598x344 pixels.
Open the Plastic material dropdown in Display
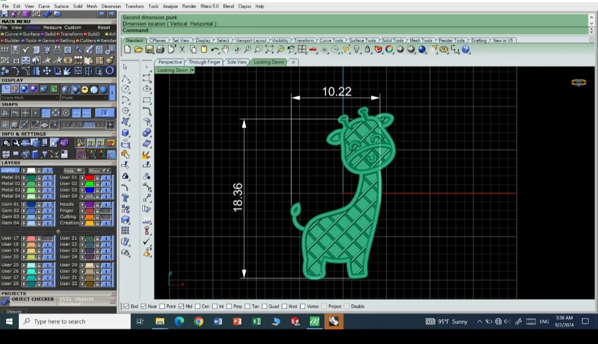click(84, 98)
